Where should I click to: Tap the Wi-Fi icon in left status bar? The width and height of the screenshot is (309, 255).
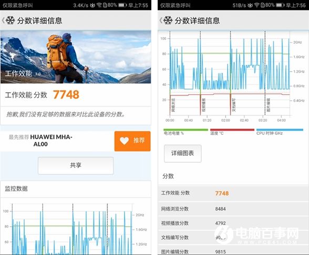click(x=99, y=5)
